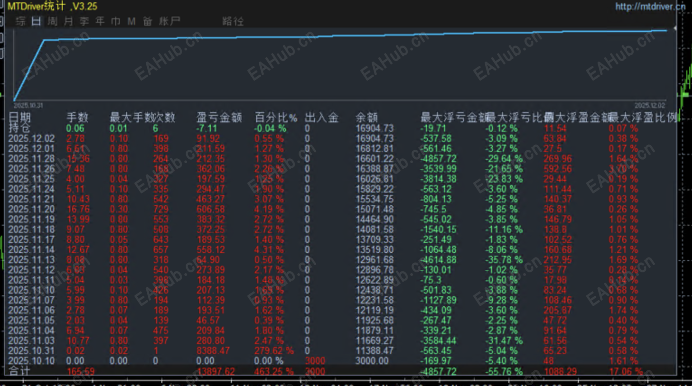Click the -55.76 % total loss ratio
692x386 pixels.
pos(504,372)
